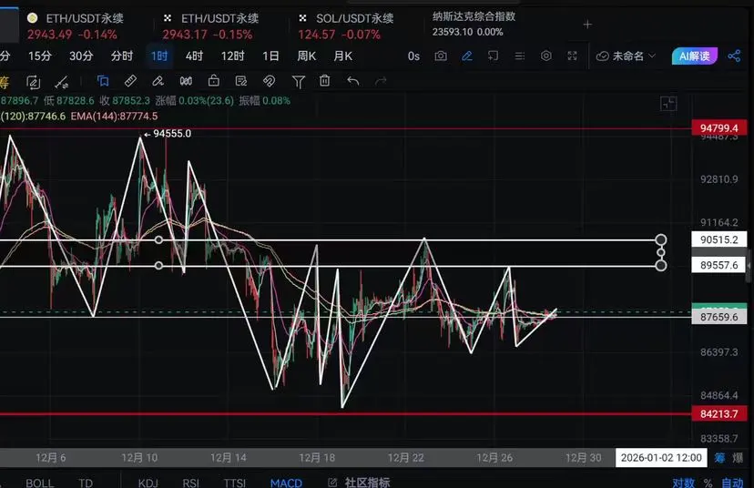Select the BOLL indicator tab
Screen dimensions: 754x488
coord(40,483)
